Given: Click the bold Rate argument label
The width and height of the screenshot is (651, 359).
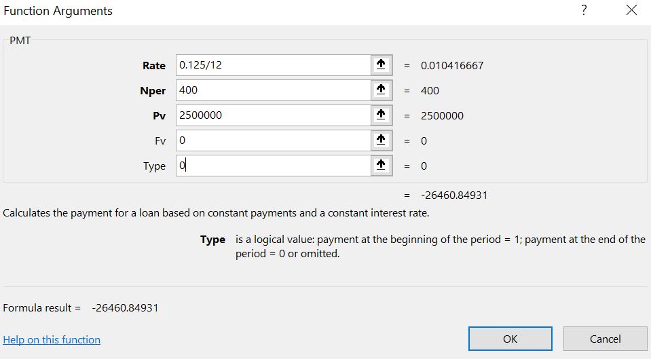Looking at the screenshot, I should [154, 66].
